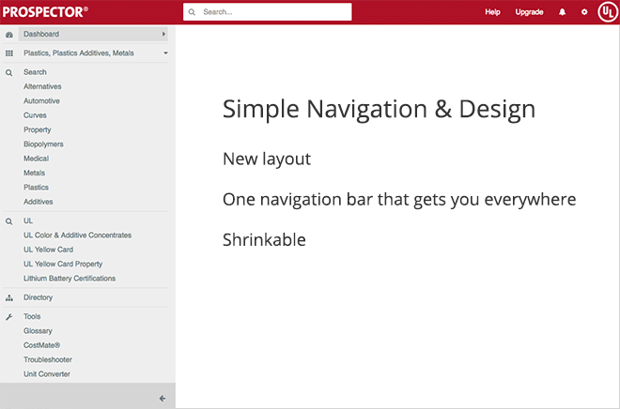Click the Directory sitemap icon
Screen dimensions: 620x409
click(9, 297)
